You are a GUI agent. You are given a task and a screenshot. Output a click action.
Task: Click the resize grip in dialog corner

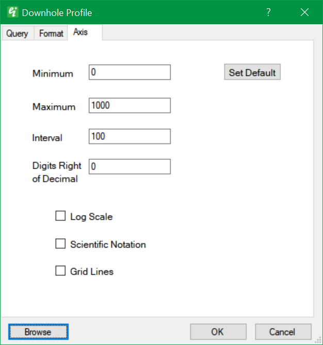coord(318,340)
